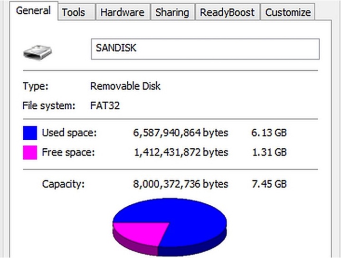Viewport: 341px width, 258px height.
Task: Click the magenta Free space swatch
Action: (30, 153)
